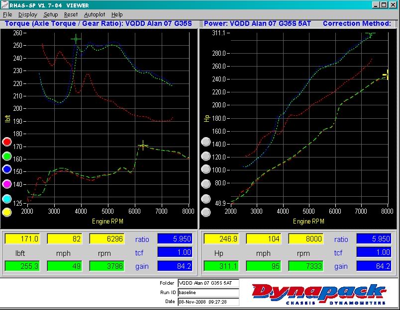Viewport: 400px width, 310px height.
Task: Click the torque ratio 5.950 field
Action: click(175, 238)
